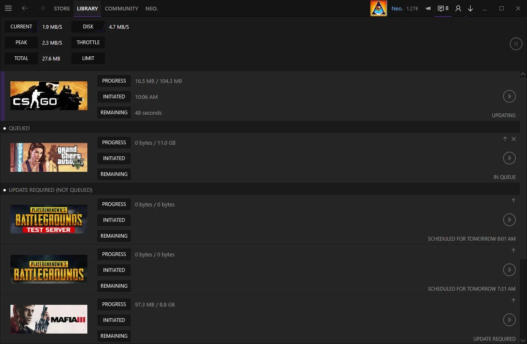This screenshot has width=527, height=344.
Task: Open the hamburger menu top left
Action: pyautogui.click(x=8, y=8)
